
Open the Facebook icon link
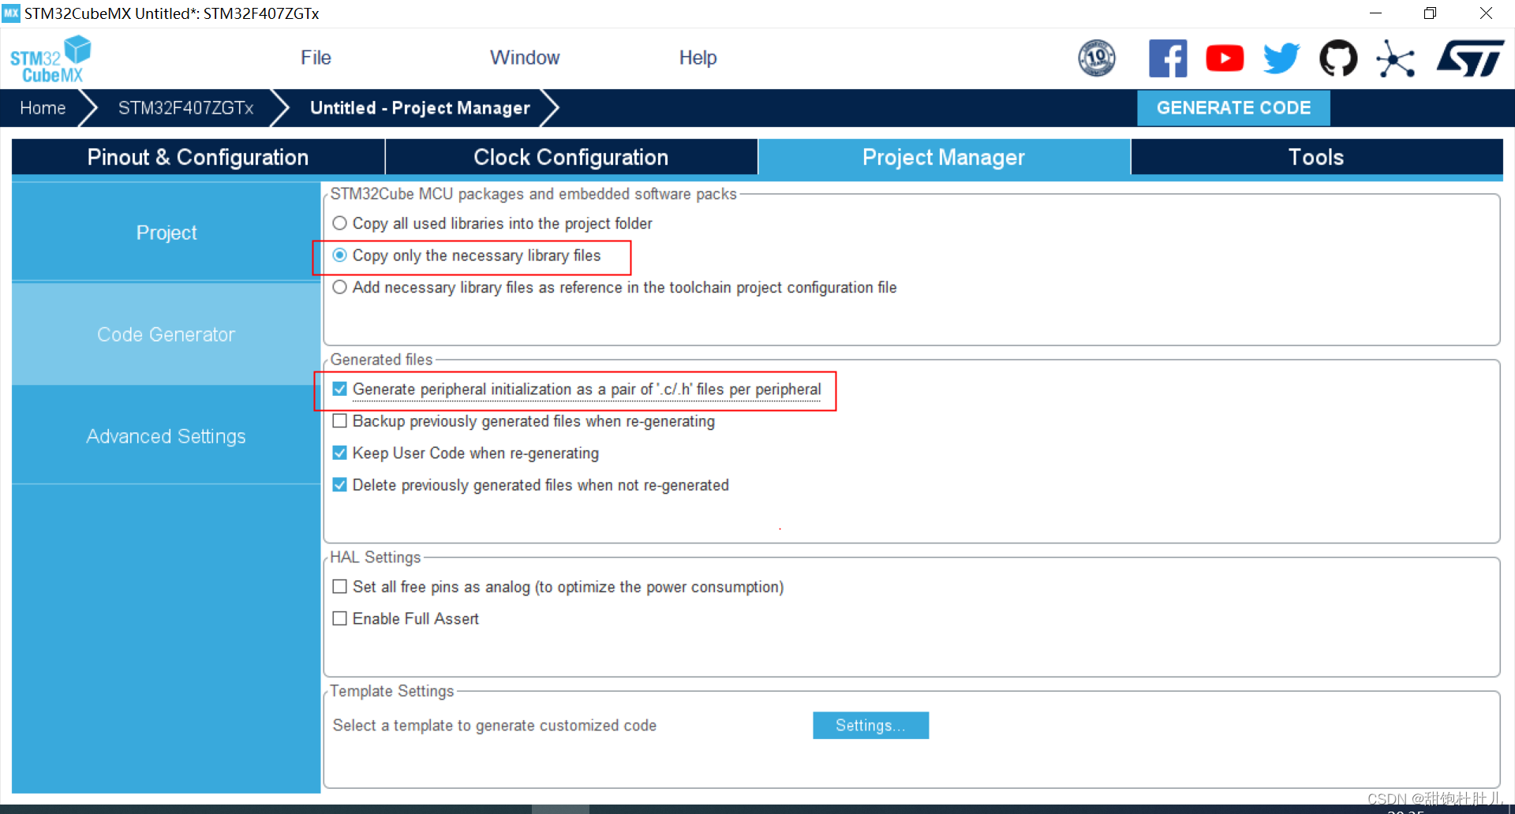(1168, 58)
